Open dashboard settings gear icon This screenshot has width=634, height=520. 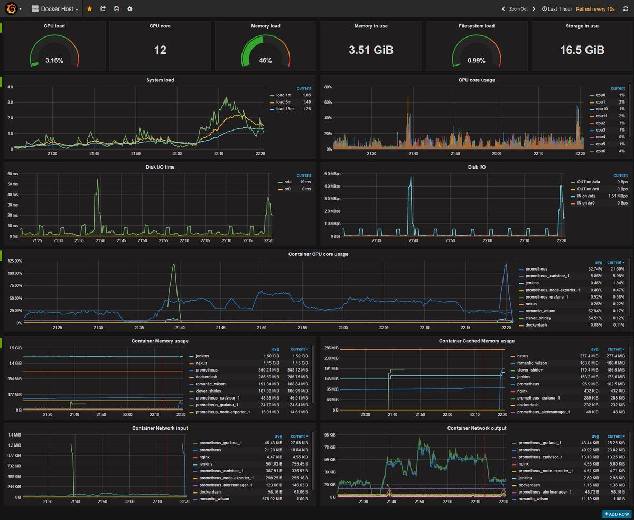[130, 9]
